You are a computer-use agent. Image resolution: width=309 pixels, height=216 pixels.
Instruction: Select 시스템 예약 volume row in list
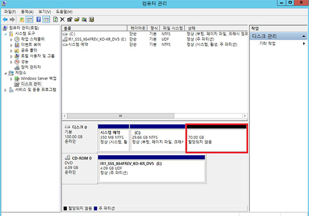(154, 45)
